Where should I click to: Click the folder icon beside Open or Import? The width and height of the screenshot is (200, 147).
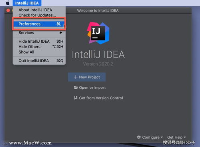[76, 87]
